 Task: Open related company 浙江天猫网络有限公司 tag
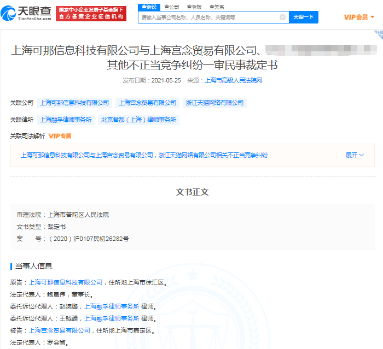tap(214, 103)
